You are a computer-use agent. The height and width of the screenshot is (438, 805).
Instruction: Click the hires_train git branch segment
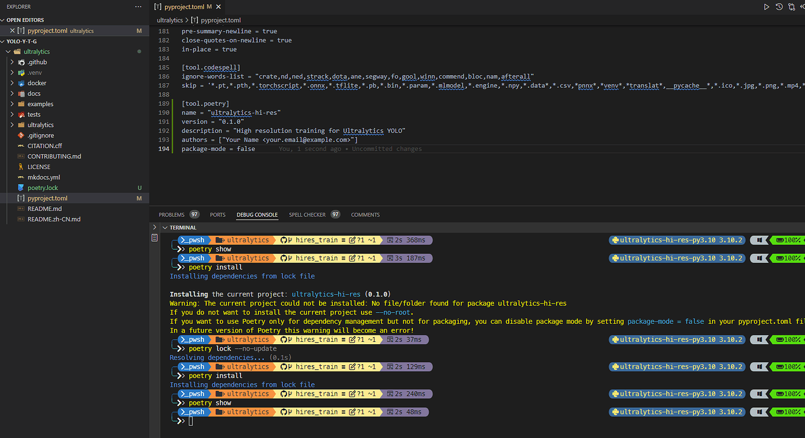(317, 239)
